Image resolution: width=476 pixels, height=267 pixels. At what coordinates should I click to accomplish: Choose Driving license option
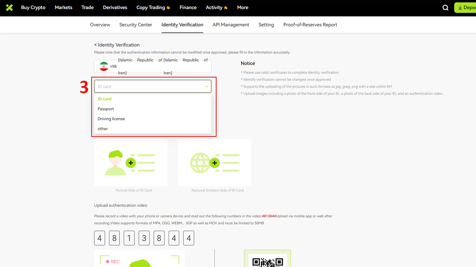[111, 119]
